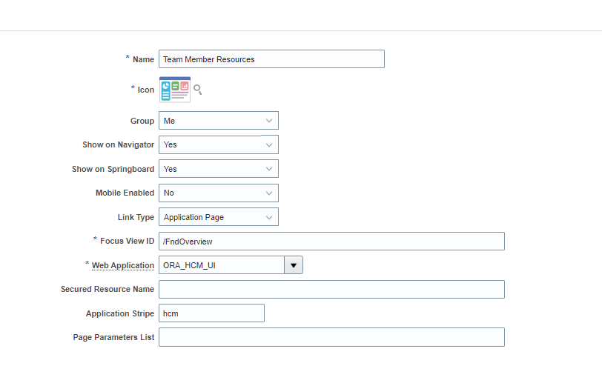Click the Link Type label
Screen dimensions: 602x386
click(136, 217)
